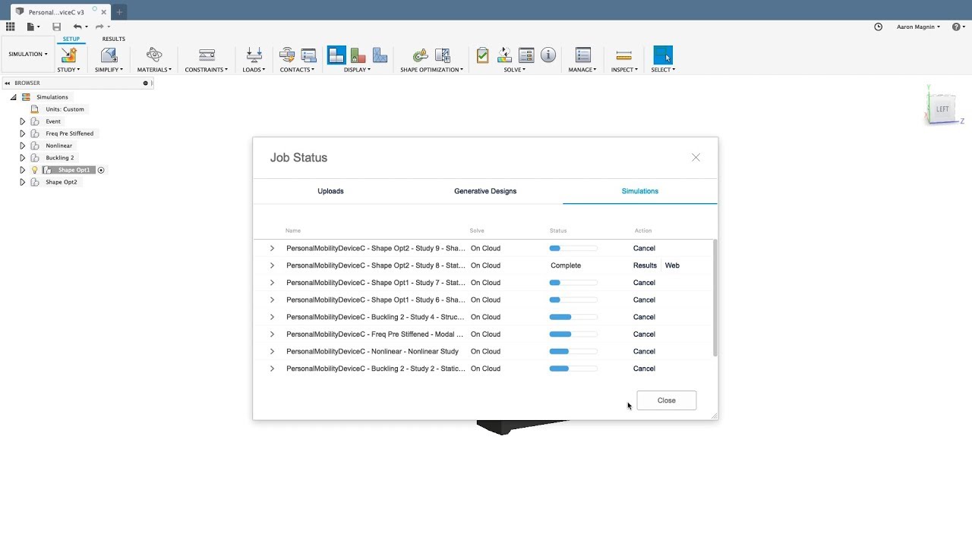Select the Units: Custom tree item
Screen dimensions: 972x546
coord(65,109)
